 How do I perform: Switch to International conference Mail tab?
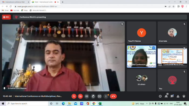click(x=15, y=2)
